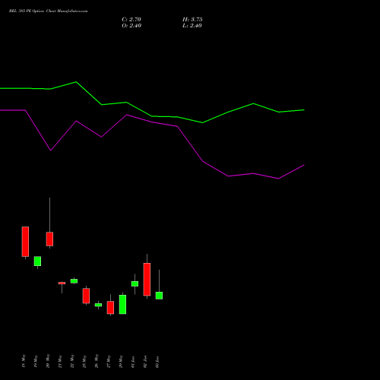Click the '25 May' date axis label
Image resolution: width=380 pixels, height=380 pixels.
pos(84,361)
